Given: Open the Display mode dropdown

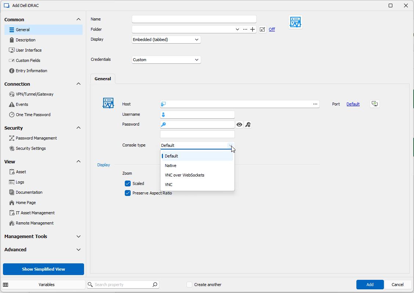Looking at the screenshot, I should coord(166,40).
